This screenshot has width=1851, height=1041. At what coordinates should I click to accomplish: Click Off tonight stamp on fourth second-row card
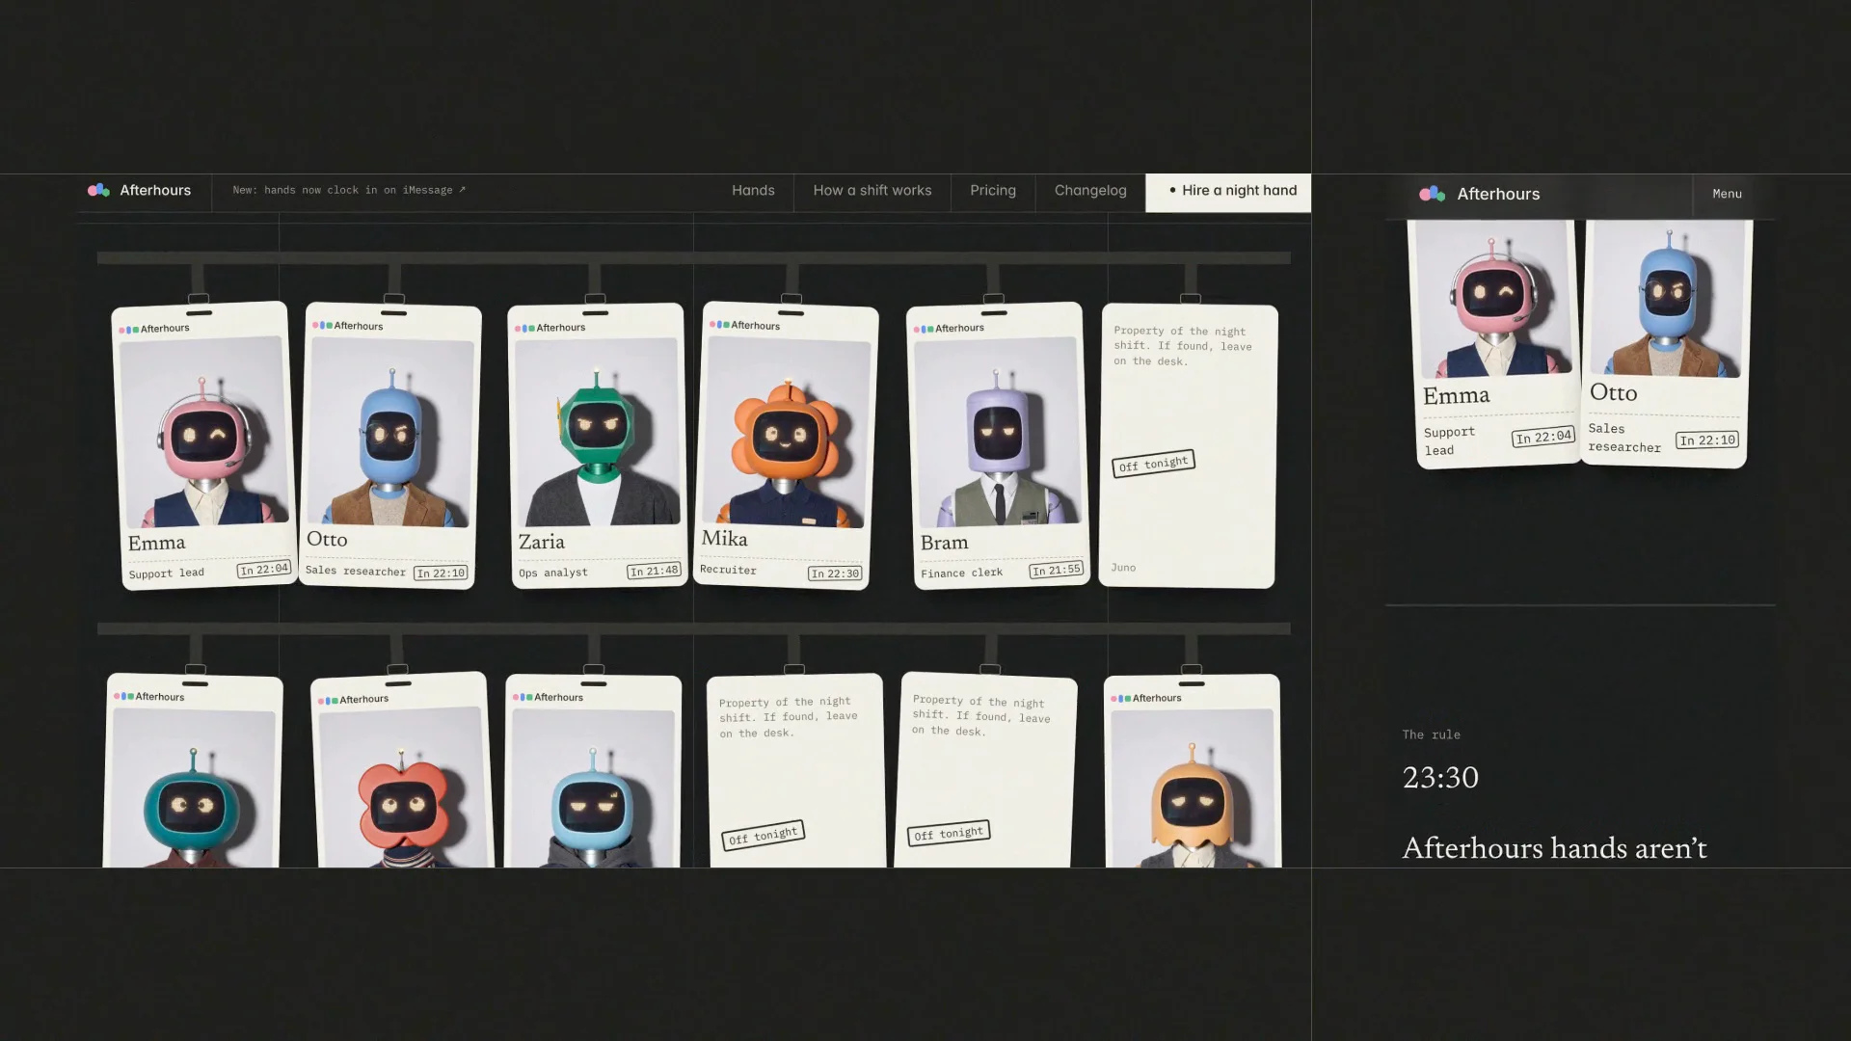click(x=763, y=835)
